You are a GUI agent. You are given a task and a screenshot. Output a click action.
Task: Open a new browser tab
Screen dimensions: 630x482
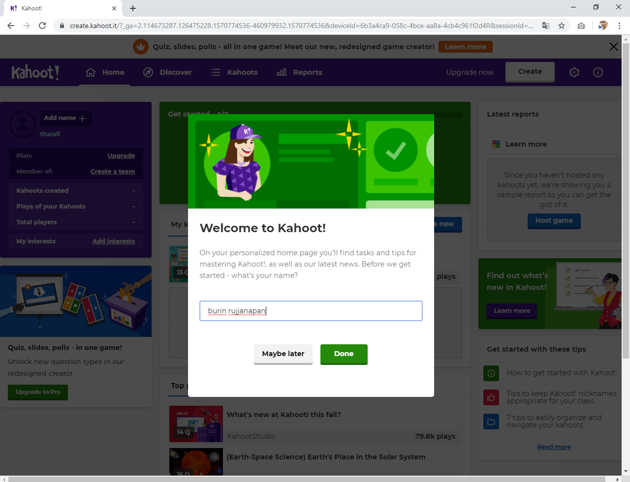point(133,8)
